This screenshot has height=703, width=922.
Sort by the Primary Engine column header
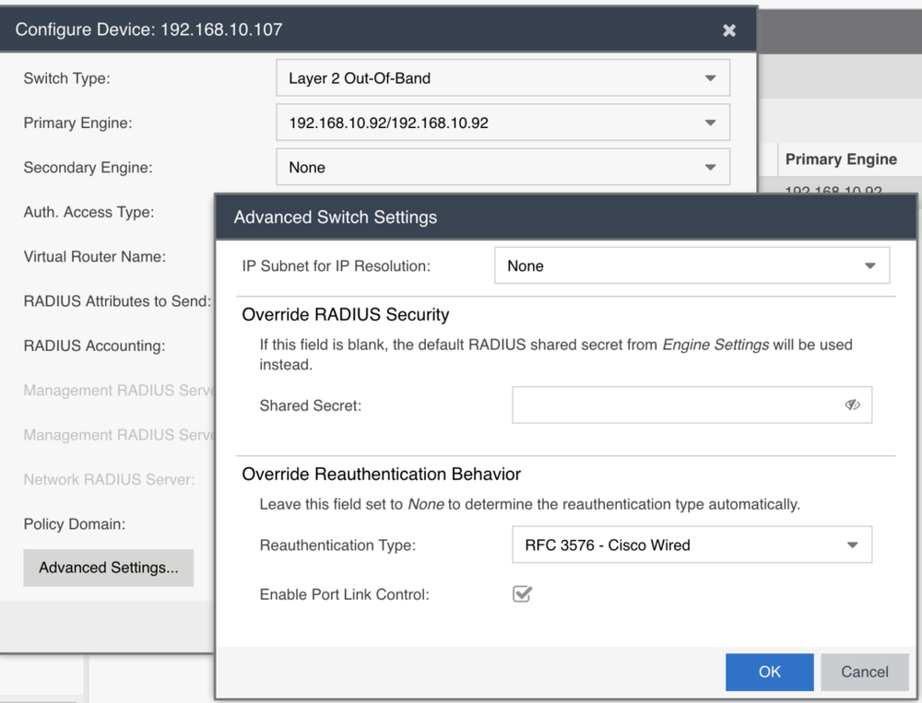pyautogui.click(x=841, y=159)
